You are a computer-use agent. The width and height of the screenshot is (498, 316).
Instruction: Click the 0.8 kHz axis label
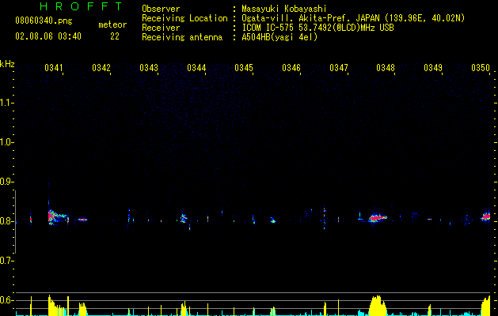[x=6, y=221]
